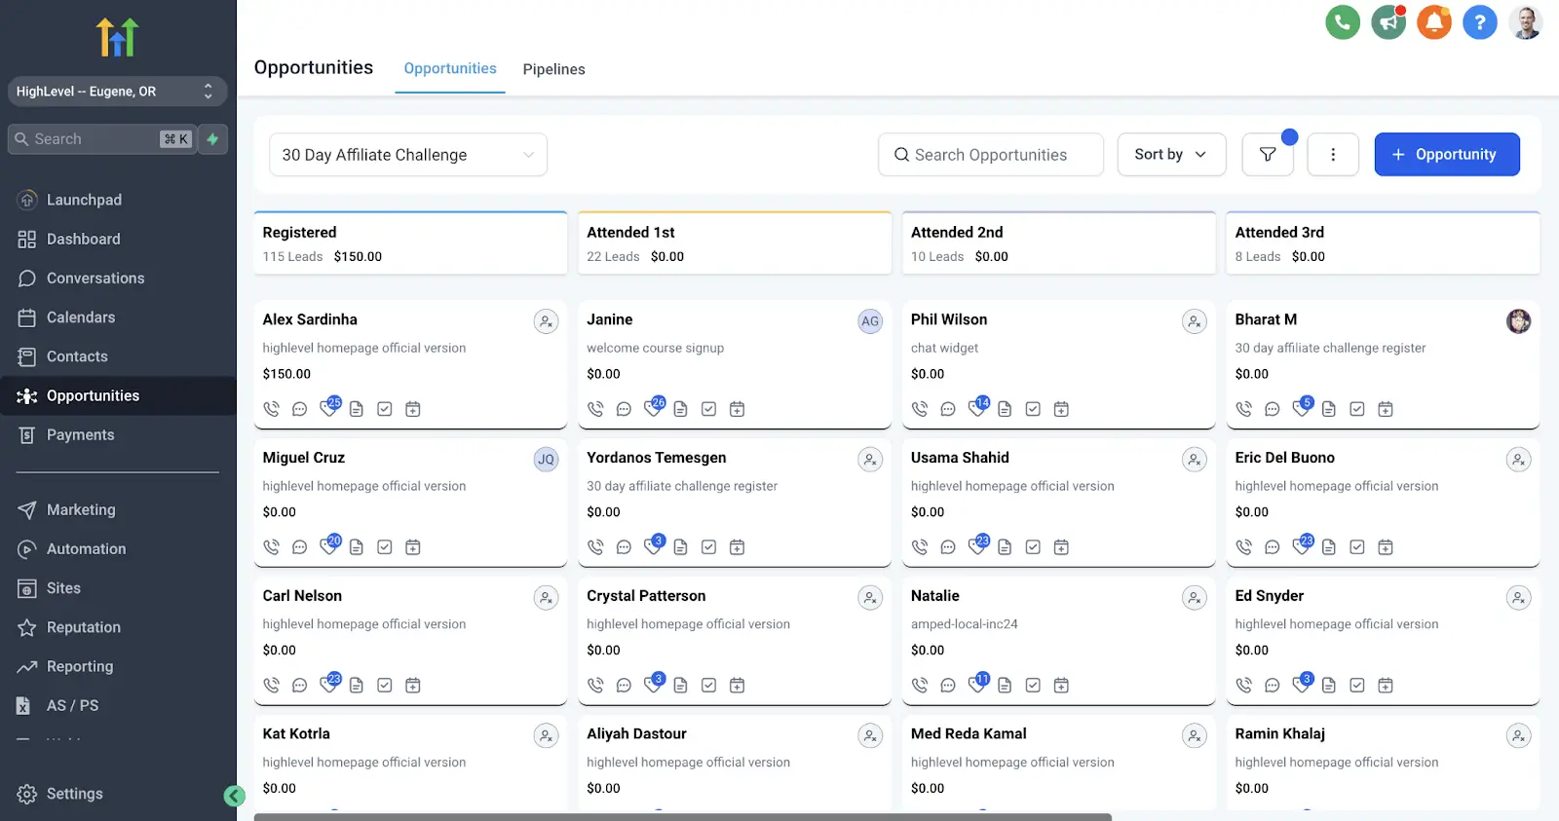Click the horizontal scrollbar below the board

click(682, 817)
